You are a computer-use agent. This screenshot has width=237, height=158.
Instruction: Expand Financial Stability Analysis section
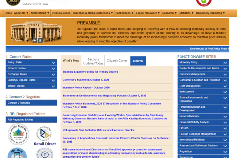pos(203,122)
